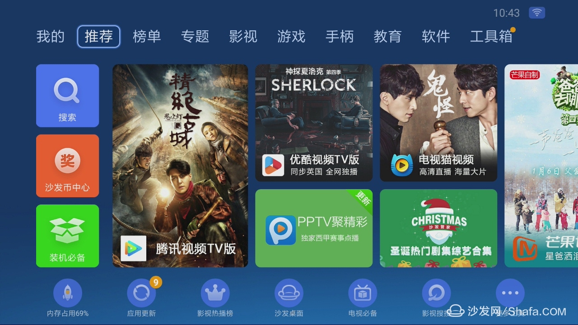The width and height of the screenshot is (578, 325).
Task: Open Christmas 圣诞热门剧集综艺合集 tile
Action: pyautogui.click(x=438, y=228)
